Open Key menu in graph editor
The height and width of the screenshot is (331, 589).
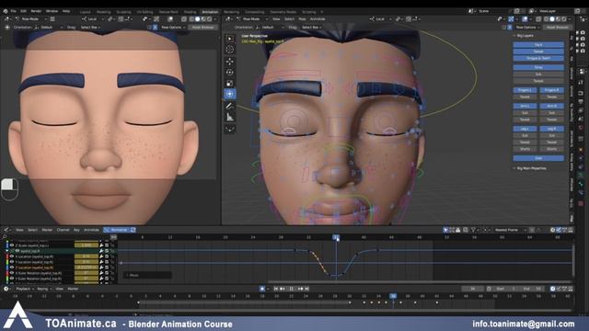[x=76, y=230]
